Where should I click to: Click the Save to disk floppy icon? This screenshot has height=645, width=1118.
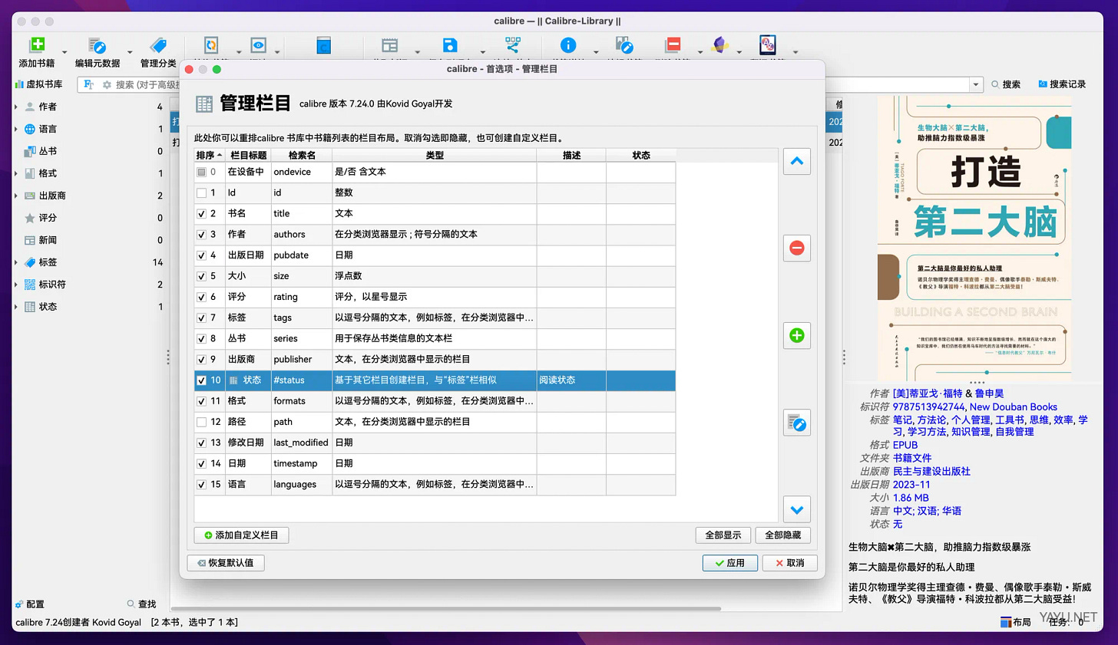tap(450, 45)
